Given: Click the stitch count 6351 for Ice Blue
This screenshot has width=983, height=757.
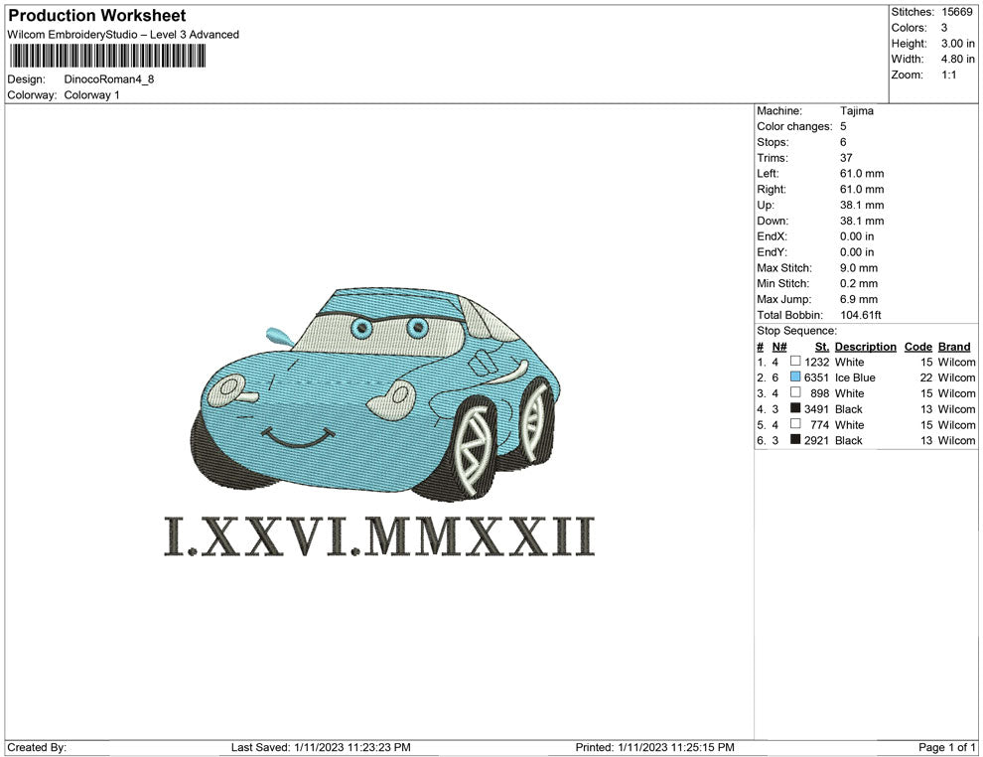Looking at the screenshot, I should [x=816, y=378].
